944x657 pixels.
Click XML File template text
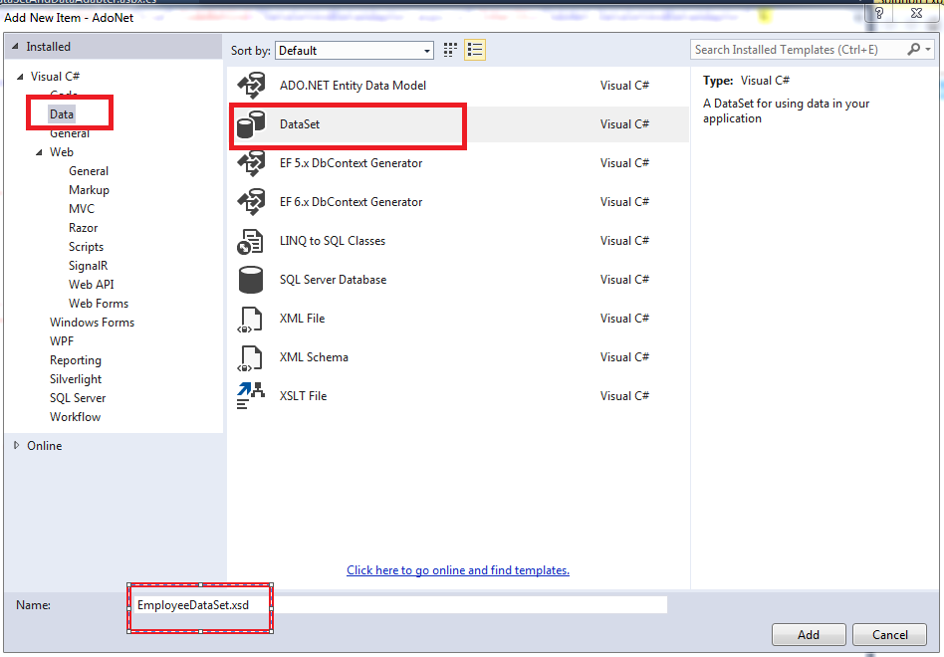(303, 319)
